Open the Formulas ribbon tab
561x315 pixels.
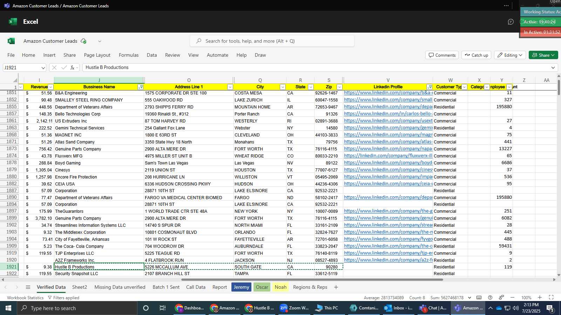tap(129, 55)
